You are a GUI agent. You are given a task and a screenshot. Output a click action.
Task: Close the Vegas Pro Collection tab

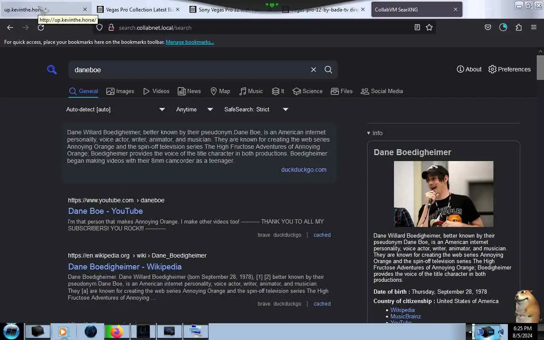pyautogui.click(x=177, y=9)
